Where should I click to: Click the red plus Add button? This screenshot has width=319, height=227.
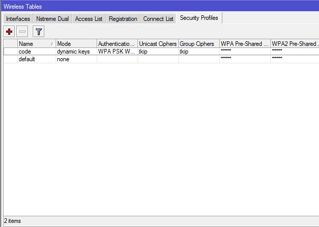[x=9, y=32]
